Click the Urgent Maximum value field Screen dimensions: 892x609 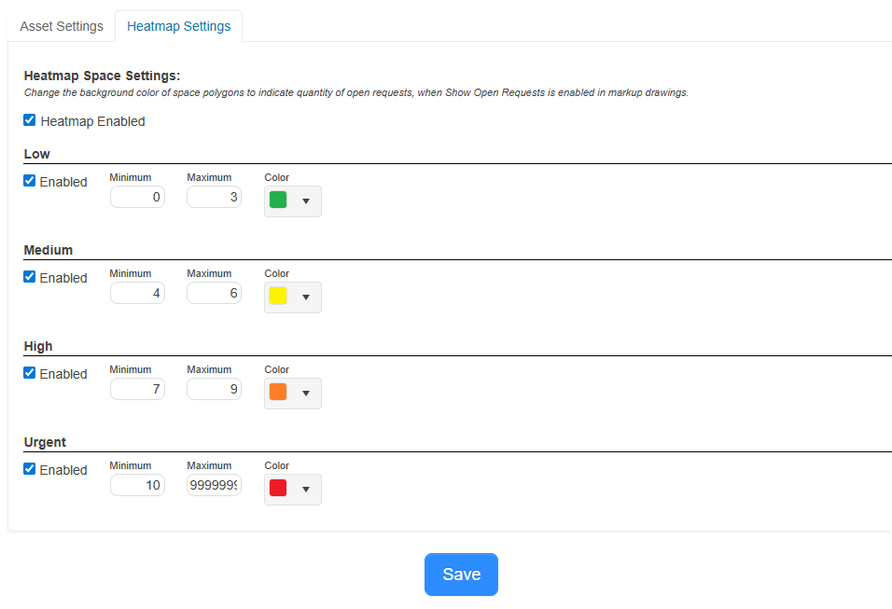click(214, 485)
